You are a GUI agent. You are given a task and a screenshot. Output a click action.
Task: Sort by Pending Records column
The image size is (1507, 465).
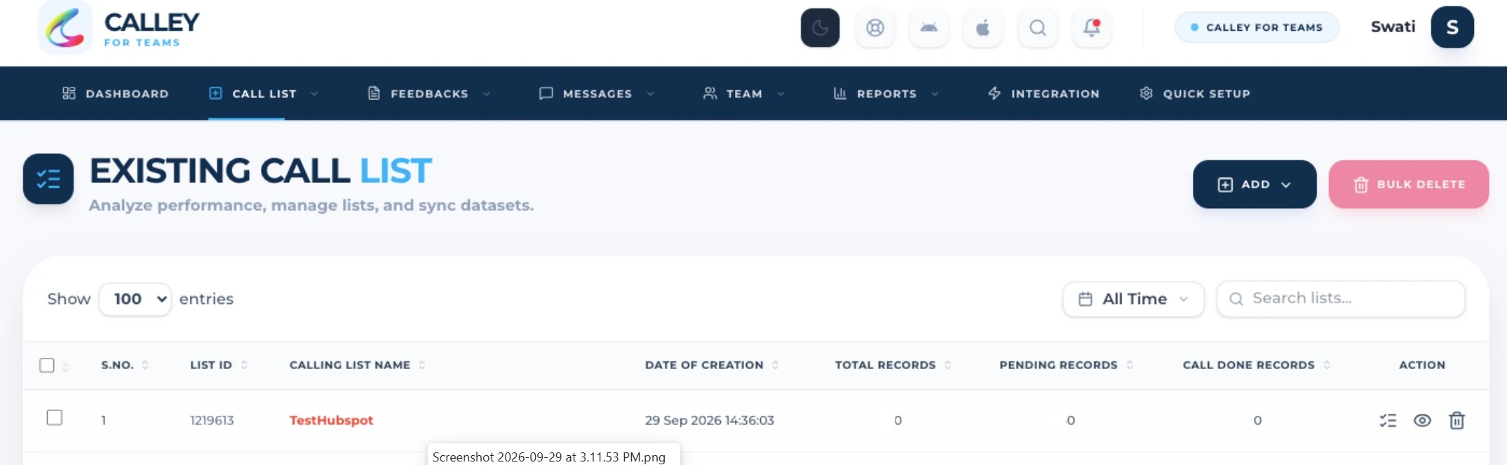coord(1066,365)
